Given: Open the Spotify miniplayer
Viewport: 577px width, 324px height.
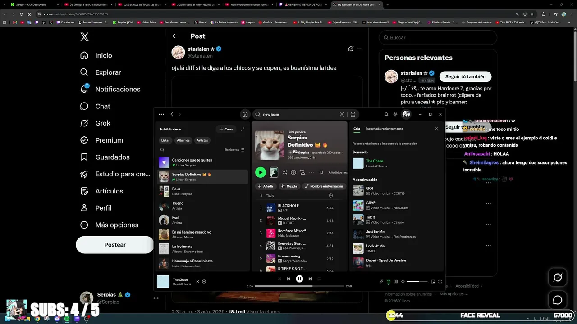Looking at the screenshot, I should click(x=433, y=282).
